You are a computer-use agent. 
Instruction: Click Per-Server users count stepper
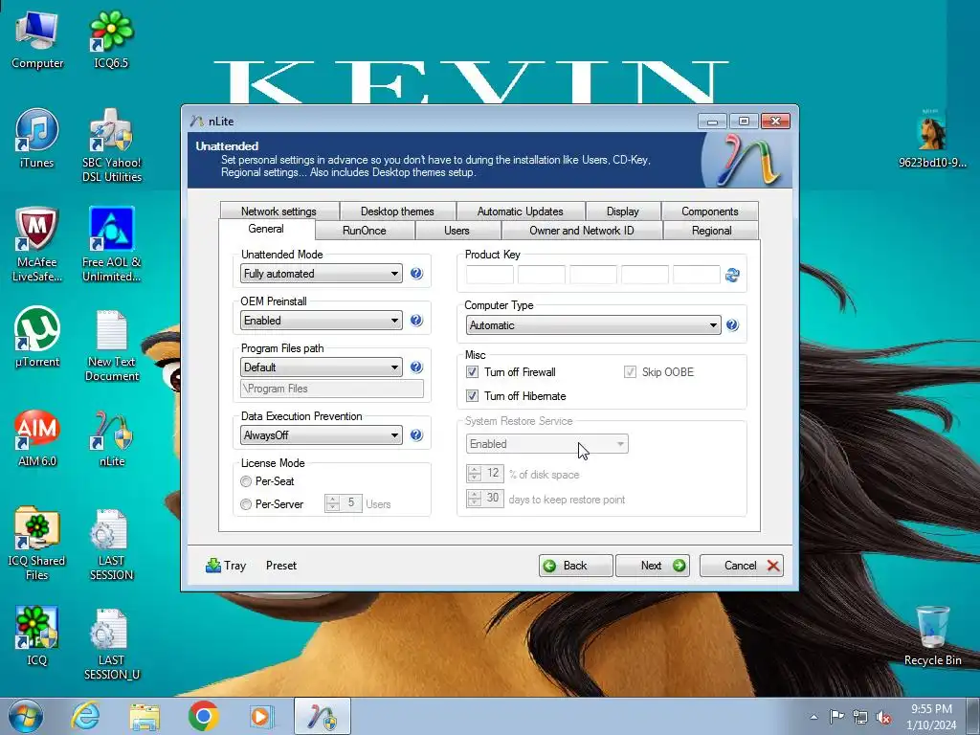[332, 503]
